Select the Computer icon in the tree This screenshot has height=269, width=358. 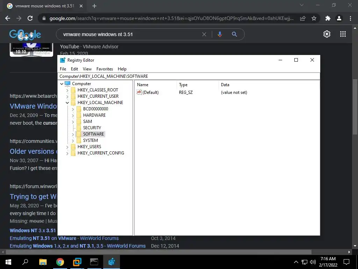pos(67,83)
